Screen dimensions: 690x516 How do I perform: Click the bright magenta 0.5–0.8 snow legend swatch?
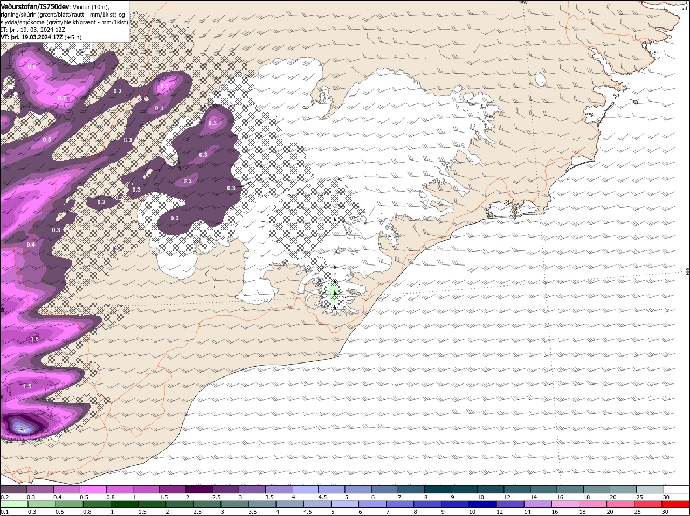coord(93,489)
